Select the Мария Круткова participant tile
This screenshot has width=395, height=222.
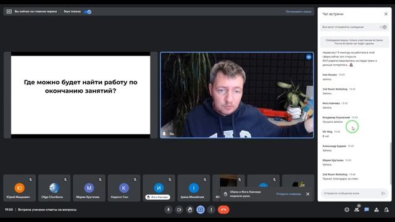click(89, 188)
